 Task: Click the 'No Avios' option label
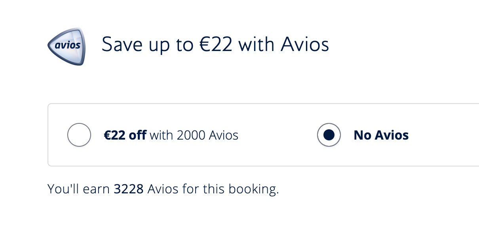click(381, 135)
